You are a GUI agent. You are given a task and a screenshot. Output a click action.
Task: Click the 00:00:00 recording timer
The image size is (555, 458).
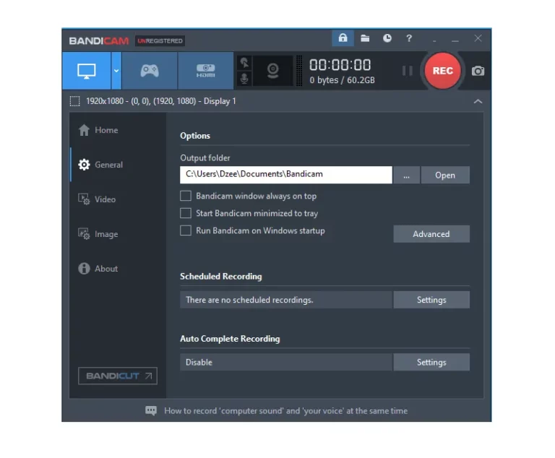point(340,65)
